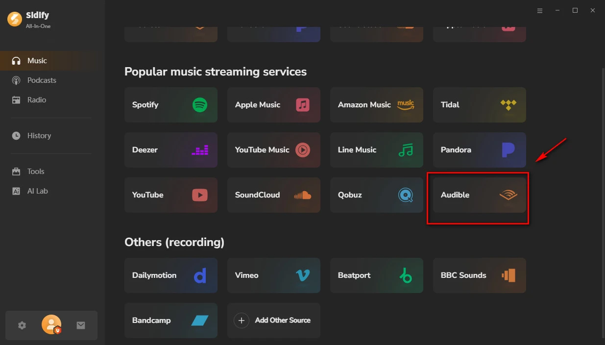Click the YouTube Music play icon

click(303, 150)
